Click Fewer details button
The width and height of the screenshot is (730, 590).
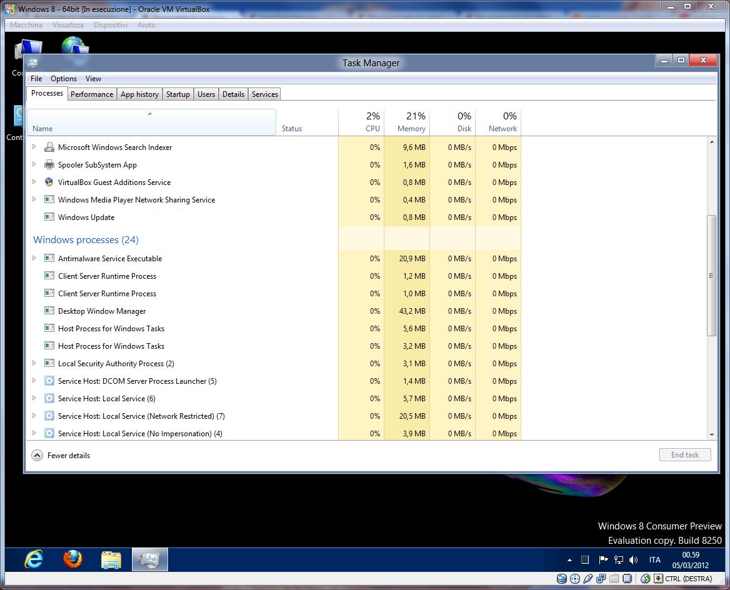point(61,456)
